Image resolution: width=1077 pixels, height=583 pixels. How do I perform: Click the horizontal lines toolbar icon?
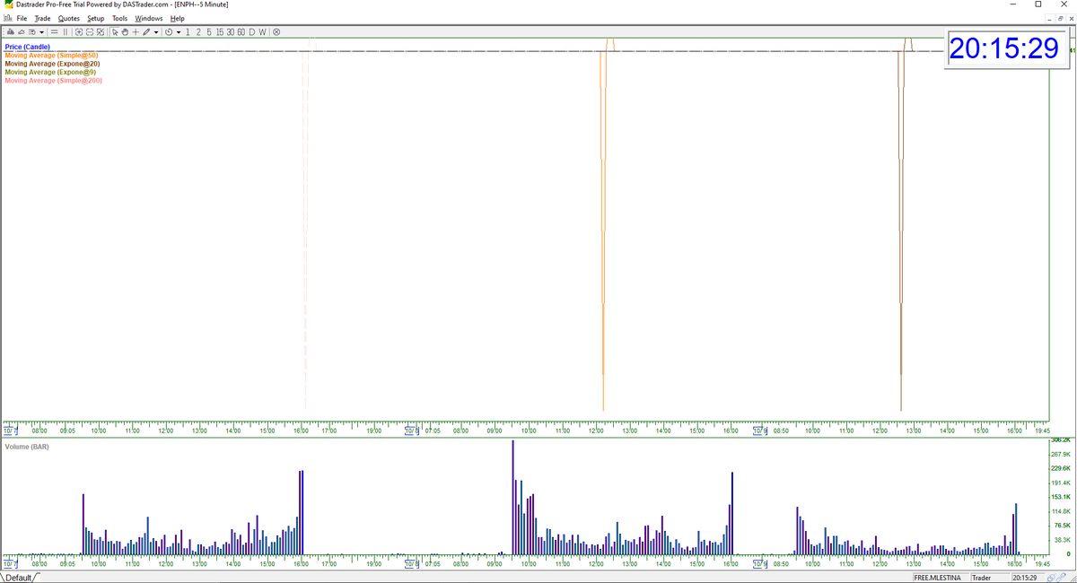[55, 32]
